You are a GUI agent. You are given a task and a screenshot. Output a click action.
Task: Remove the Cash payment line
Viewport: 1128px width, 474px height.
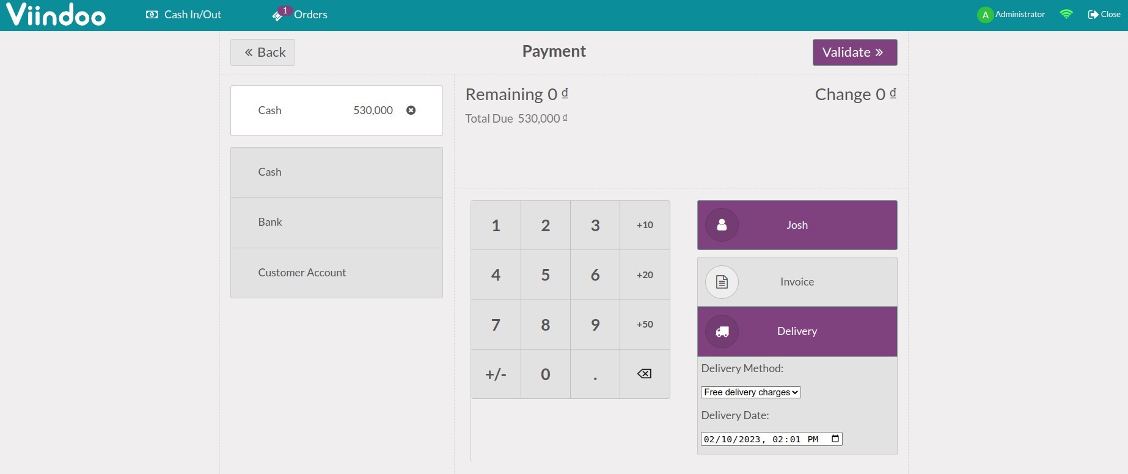(411, 110)
